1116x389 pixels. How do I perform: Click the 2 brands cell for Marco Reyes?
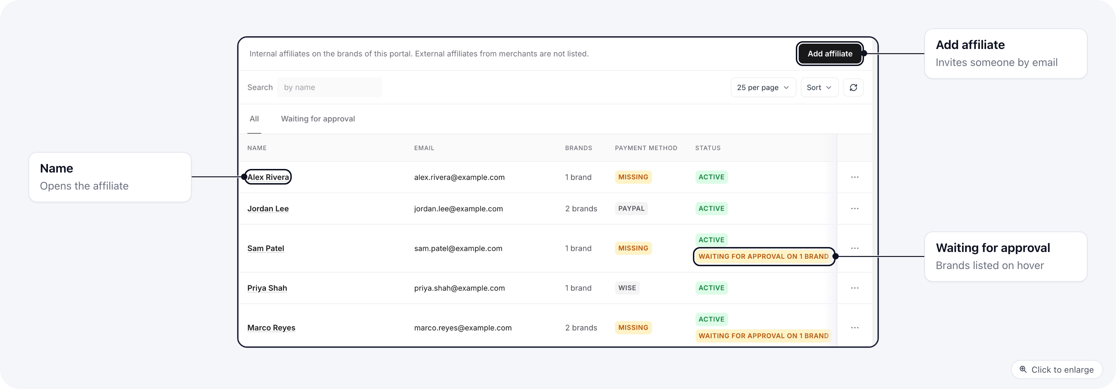pos(581,328)
